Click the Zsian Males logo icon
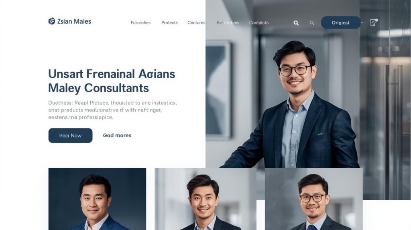Screen dimensions: 411x230 (52, 21)
